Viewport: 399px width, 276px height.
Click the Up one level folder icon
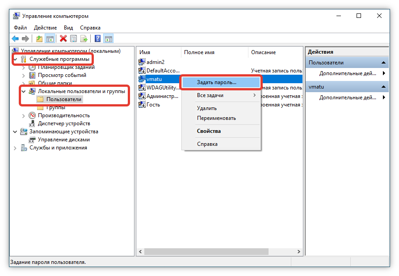tap(40, 39)
